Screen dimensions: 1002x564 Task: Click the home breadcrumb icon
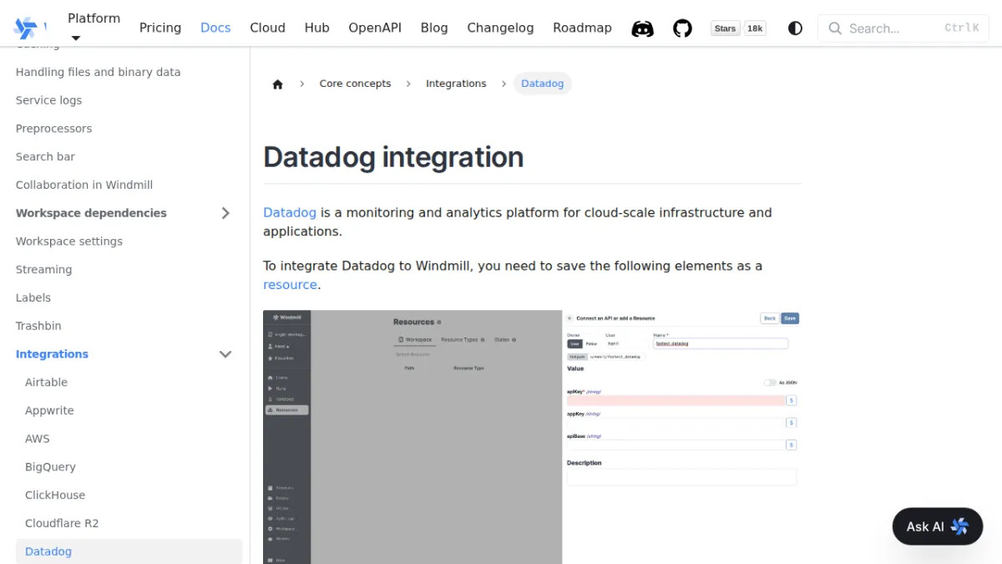(x=278, y=84)
